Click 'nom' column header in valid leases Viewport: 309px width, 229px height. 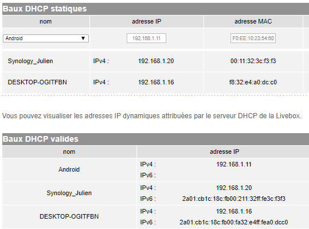pyautogui.click(x=69, y=152)
